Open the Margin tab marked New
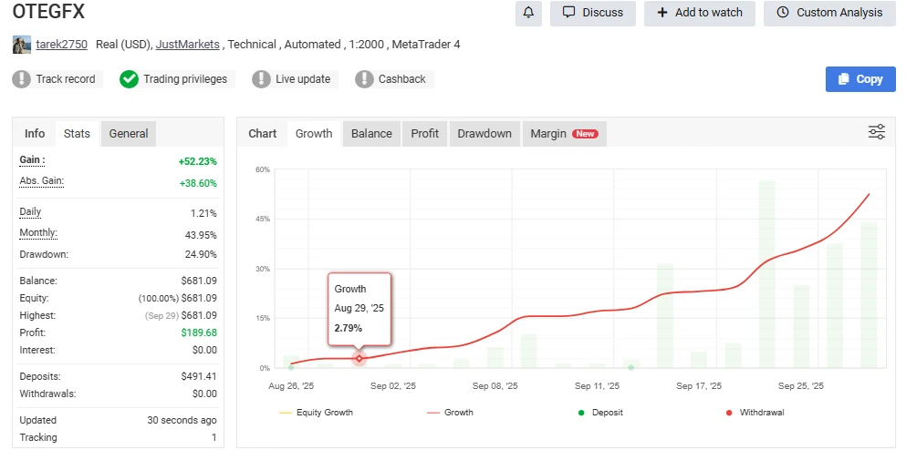 (563, 133)
